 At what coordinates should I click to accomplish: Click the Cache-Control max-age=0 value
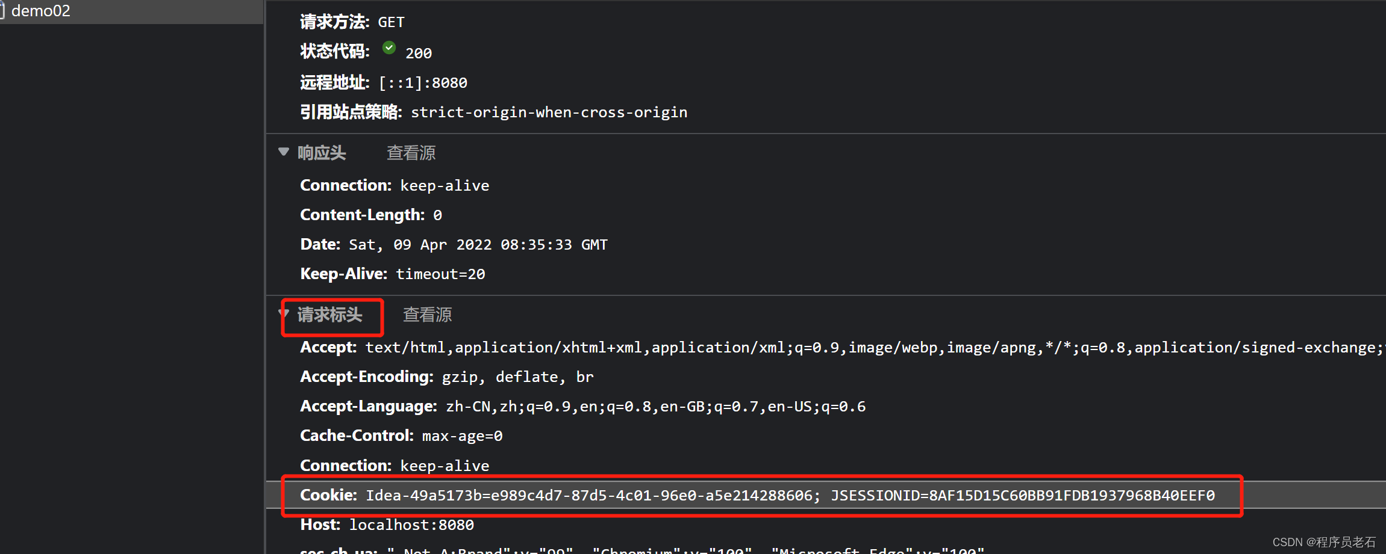(x=463, y=436)
